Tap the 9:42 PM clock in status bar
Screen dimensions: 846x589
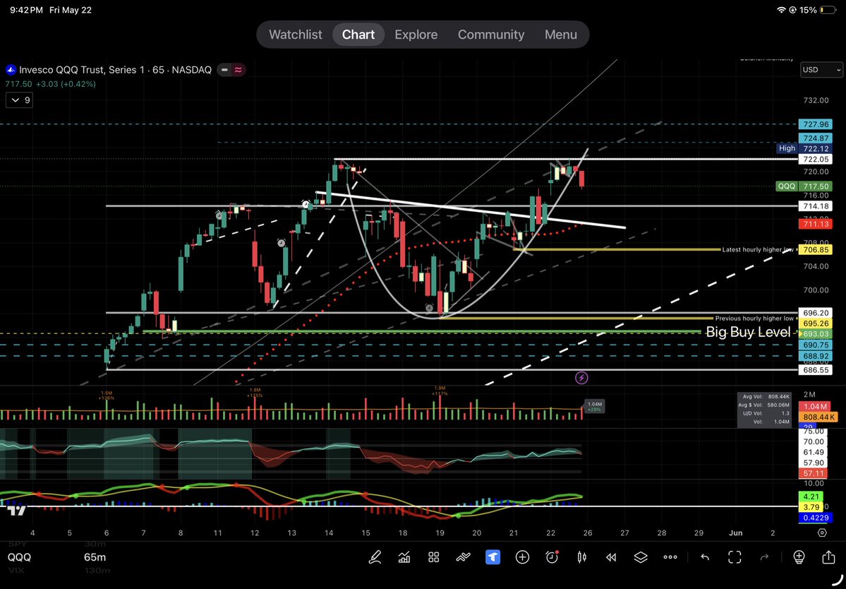coord(26,10)
